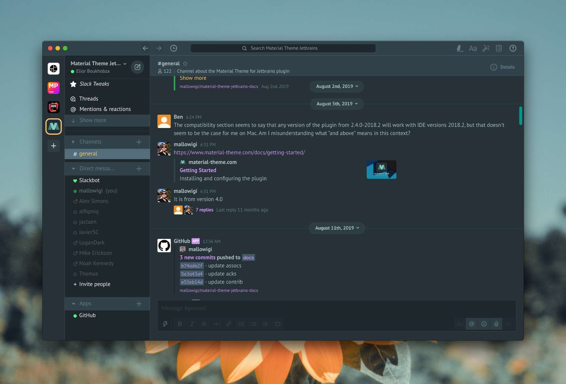The image size is (566, 384).
Task: Go back in history with left arrow
Action: click(145, 48)
